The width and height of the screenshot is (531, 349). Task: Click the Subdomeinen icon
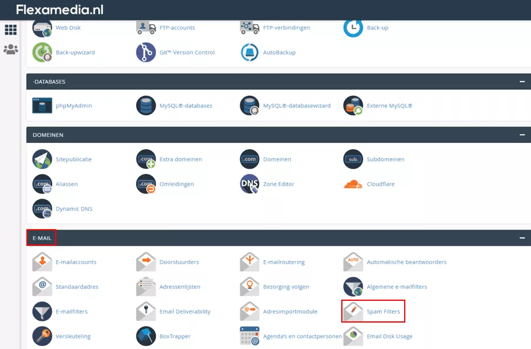coord(353,159)
